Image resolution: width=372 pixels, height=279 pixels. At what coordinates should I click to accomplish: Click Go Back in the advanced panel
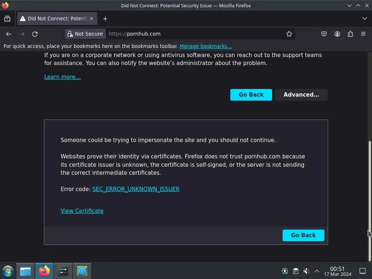point(303,235)
